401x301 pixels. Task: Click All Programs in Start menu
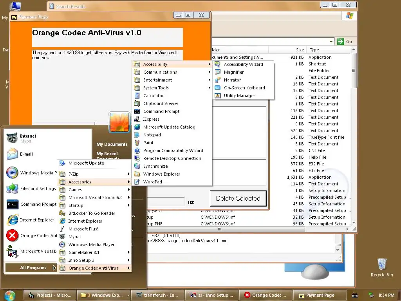coord(31,268)
